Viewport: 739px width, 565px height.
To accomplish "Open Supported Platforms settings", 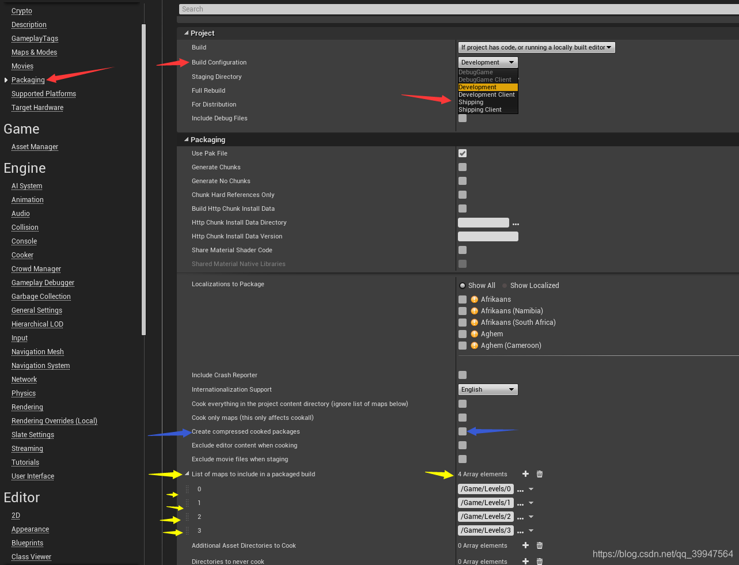I will pos(44,94).
